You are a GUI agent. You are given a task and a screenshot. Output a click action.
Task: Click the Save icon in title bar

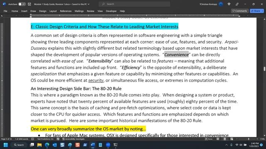tap(30, 4)
